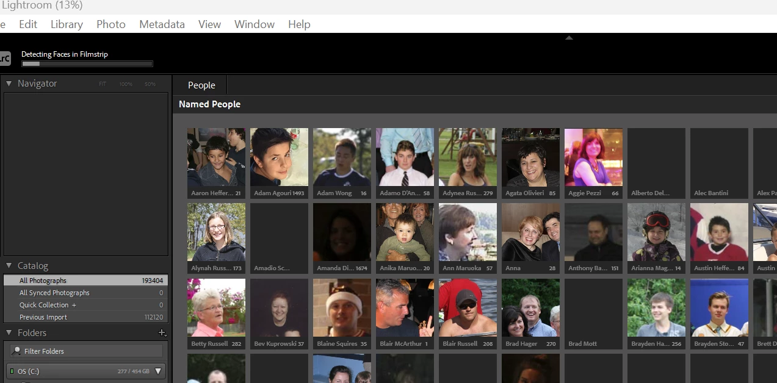Image resolution: width=777 pixels, height=383 pixels.
Task: Click the Alynah Russ... name label
Action: 211,268
